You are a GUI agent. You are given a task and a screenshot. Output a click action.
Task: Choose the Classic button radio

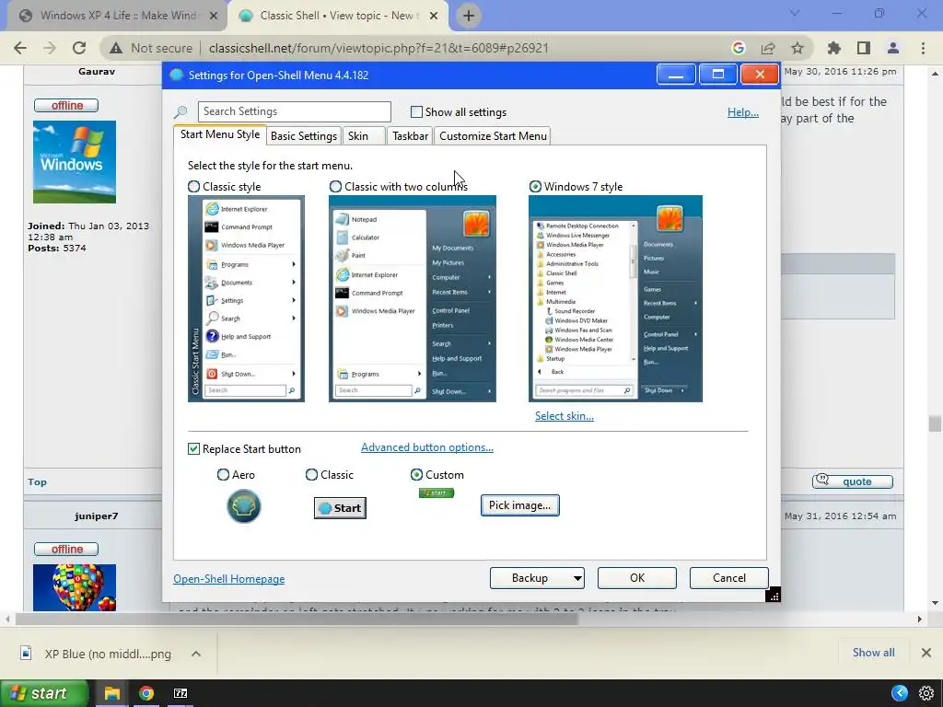click(x=311, y=475)
